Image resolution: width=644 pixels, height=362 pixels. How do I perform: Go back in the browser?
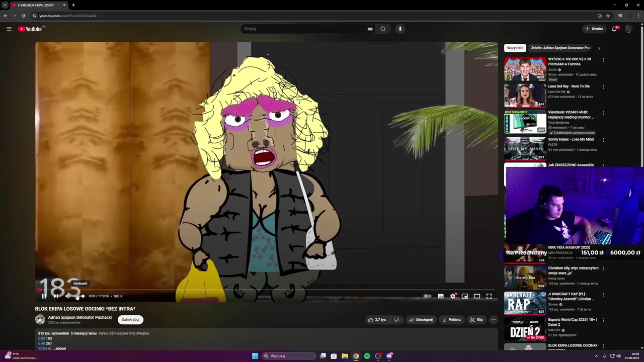6,16
